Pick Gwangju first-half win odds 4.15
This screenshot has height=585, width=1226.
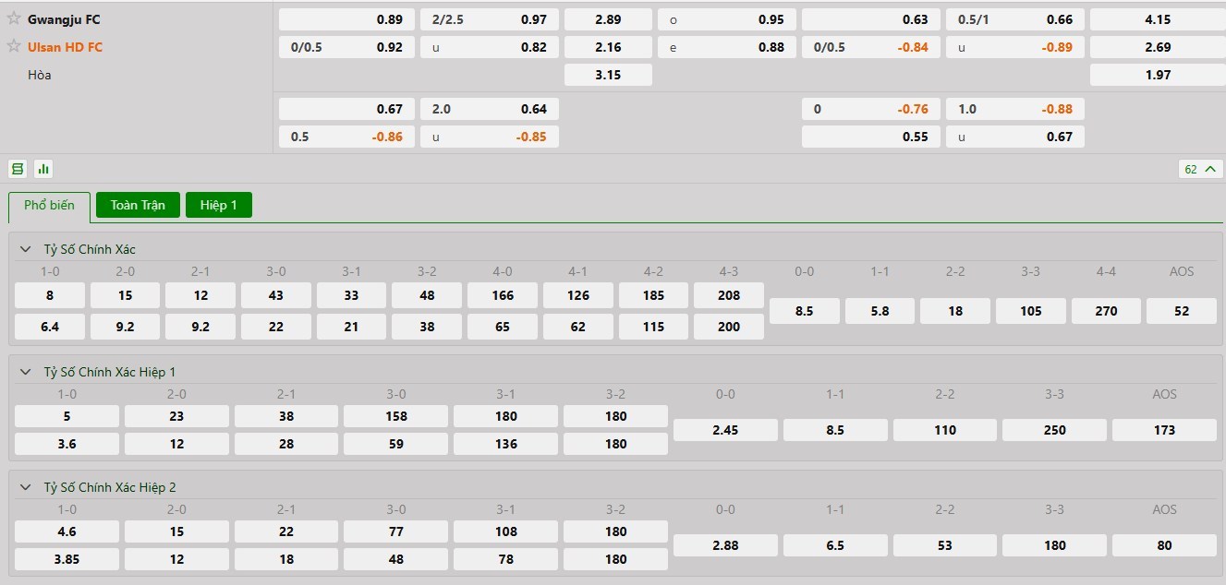[1158, 19]
